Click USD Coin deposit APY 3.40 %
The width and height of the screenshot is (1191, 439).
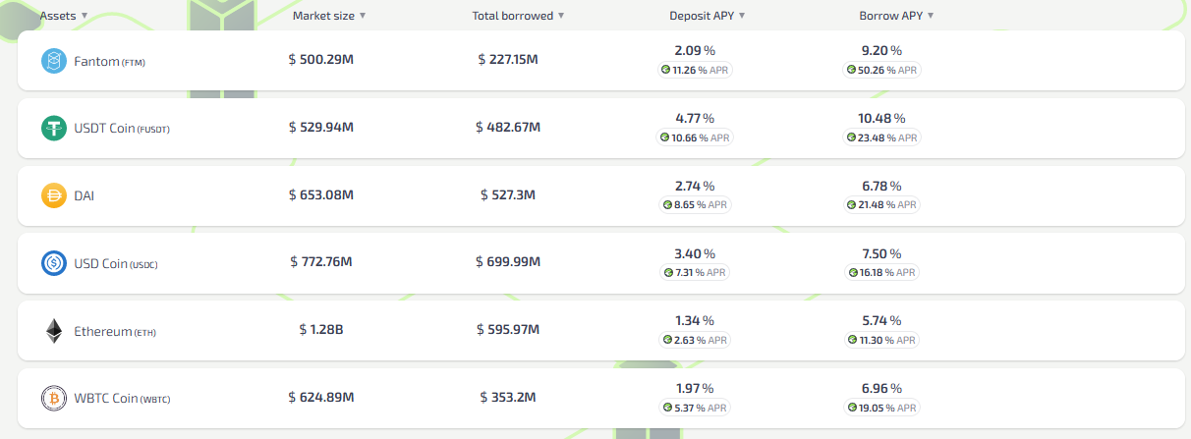(695, 253)
